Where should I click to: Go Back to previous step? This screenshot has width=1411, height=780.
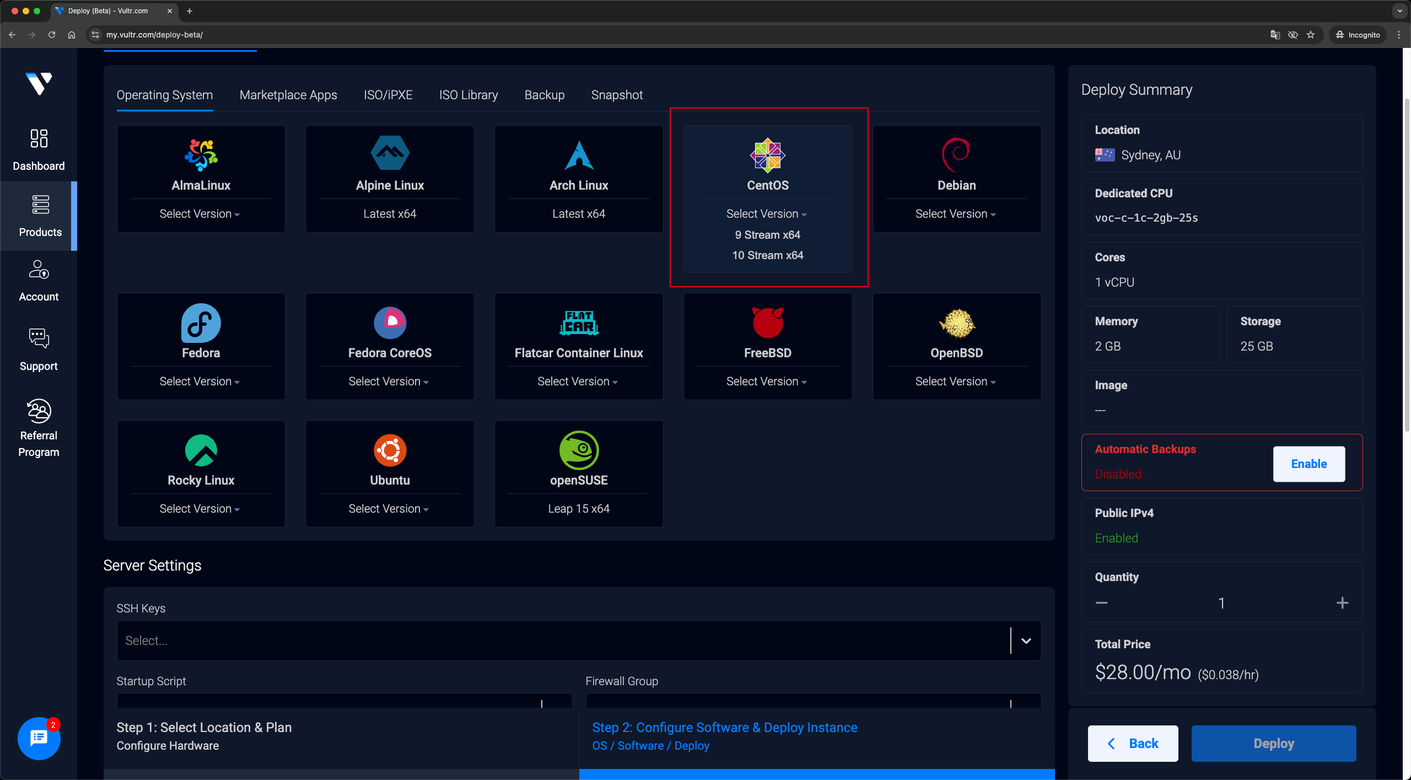click(1133, 743)
